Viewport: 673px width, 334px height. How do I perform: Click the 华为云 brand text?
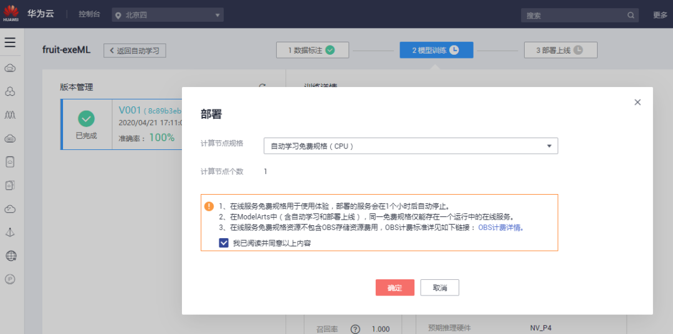click(41, 14)
